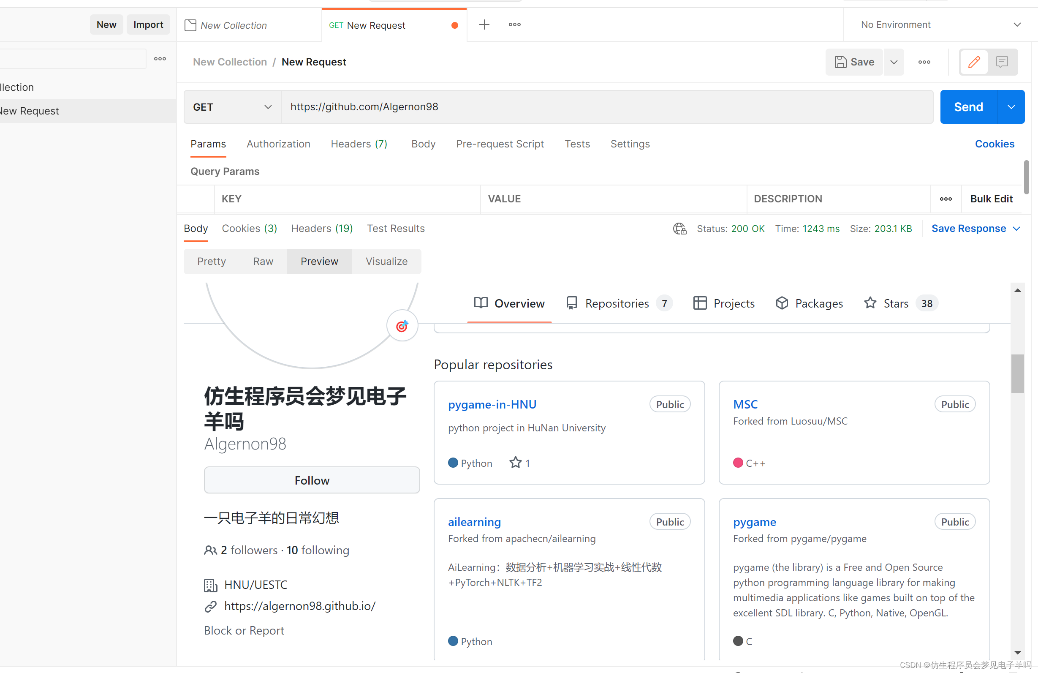Select GitHub Repositories tab in preview
The height and width of the screenshot is (673, 1038).
(x=619, y=303)
